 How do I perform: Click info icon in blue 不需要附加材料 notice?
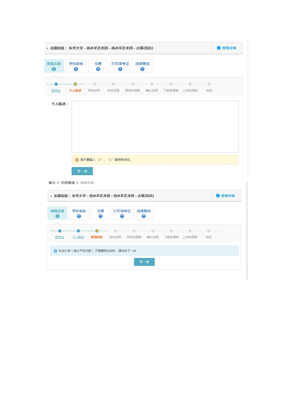[55, 251]
